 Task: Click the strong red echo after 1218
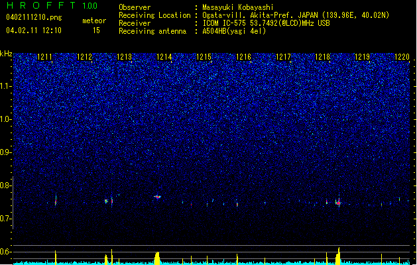338,203
